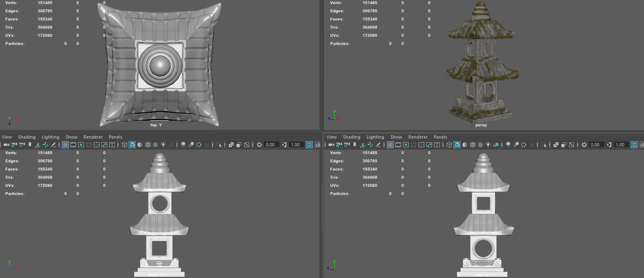Toggle Safe Title in front view panel toolbar
This screenshot has width=644, height=278.
112,145
